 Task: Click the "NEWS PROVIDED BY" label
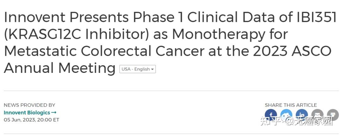(29, 105)
